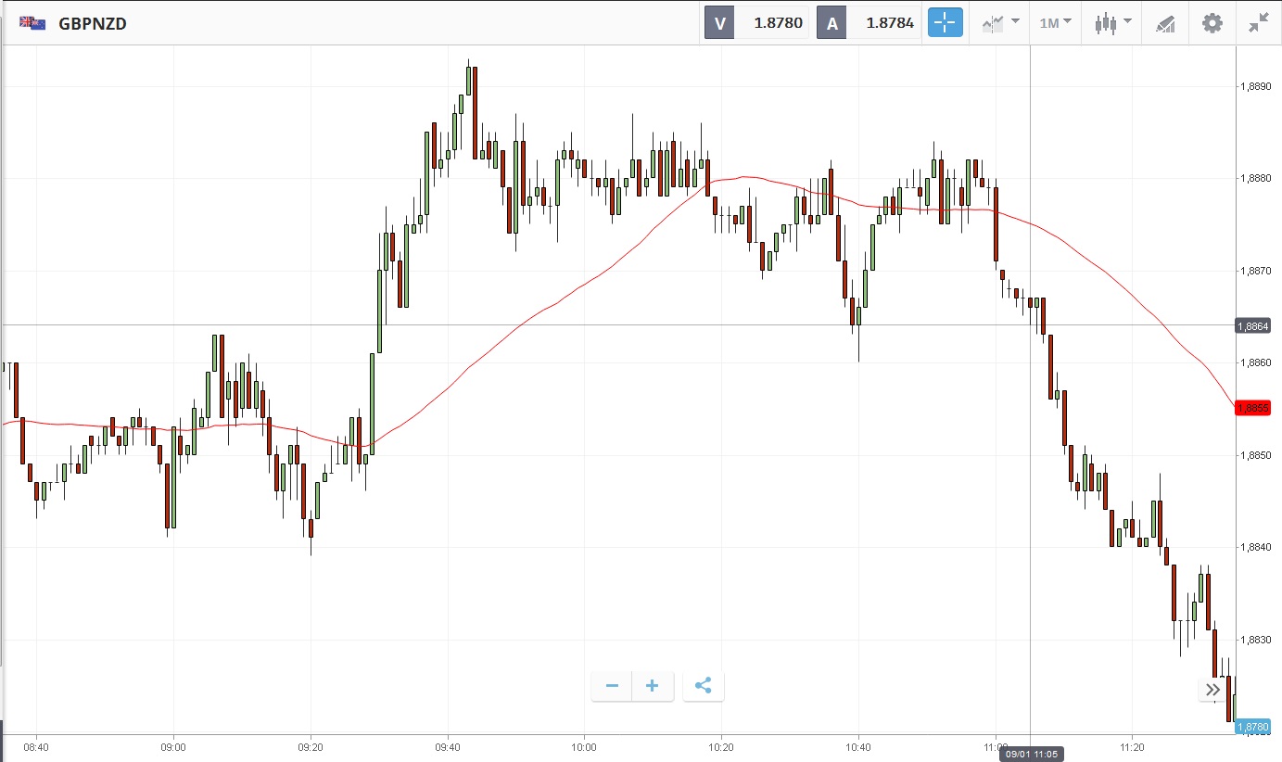The width and height of the screenshot is (1282, 762).
Task: Click the 09:40 label on time axis
Action: pos(447,745)
